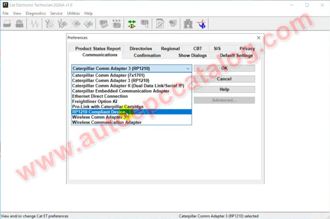Screen dimensions: 330x219
Task: Click the Print Preview toolbar icon
Action: (20, 24)
